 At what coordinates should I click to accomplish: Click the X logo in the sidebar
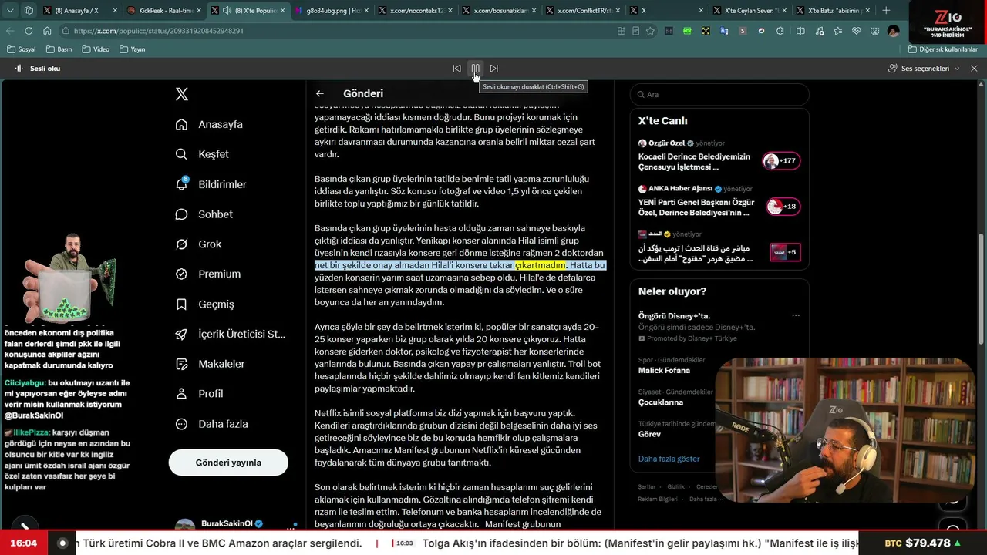[182, 94]
